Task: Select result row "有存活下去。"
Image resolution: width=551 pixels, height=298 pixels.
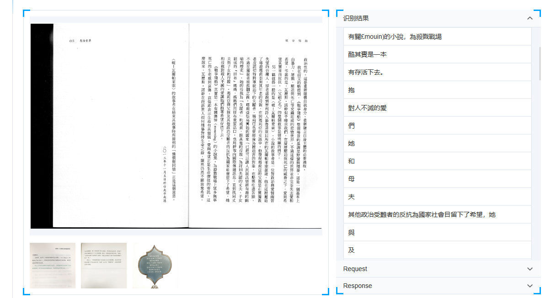Action: pos(366,72)
